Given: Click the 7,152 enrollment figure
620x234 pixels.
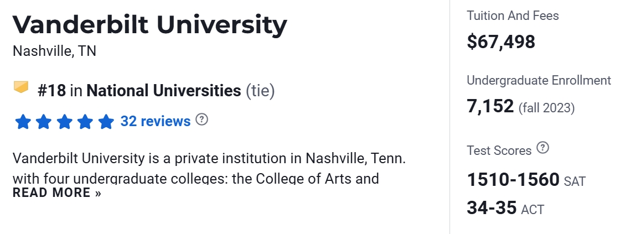Looking at the screenshot, I should pyautogui.click(x=490, y=106).
